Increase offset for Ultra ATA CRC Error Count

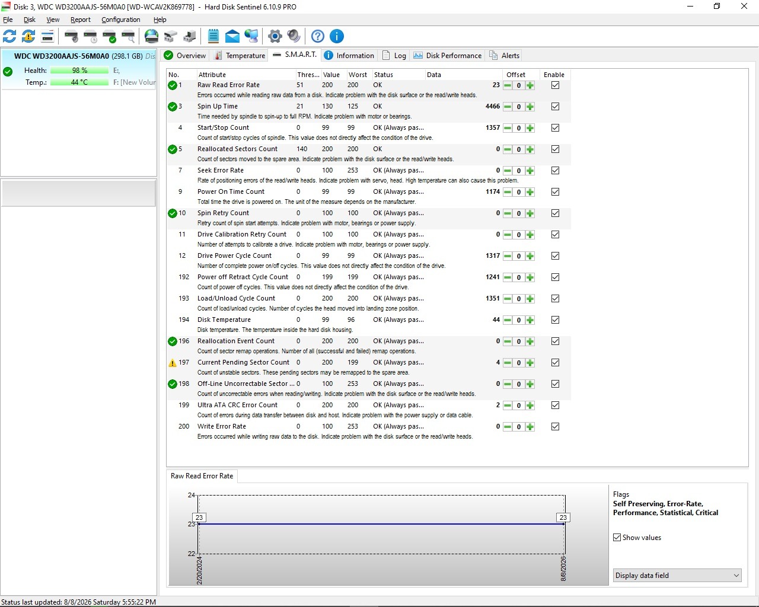coord(530,405)
